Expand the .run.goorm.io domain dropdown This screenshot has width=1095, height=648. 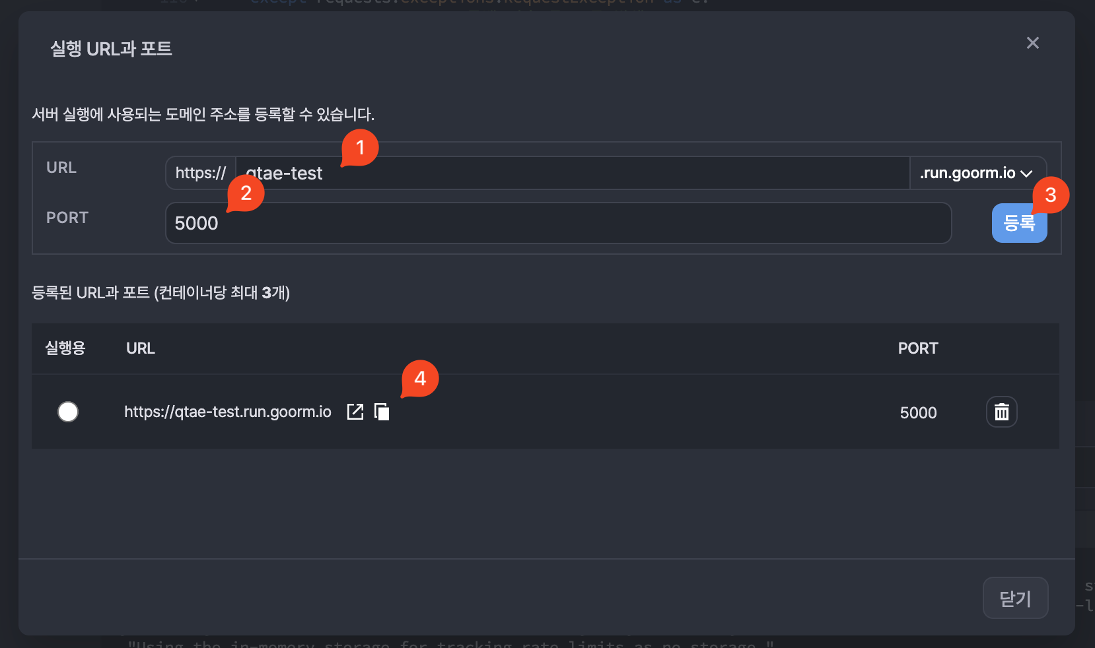pos(977,173)
